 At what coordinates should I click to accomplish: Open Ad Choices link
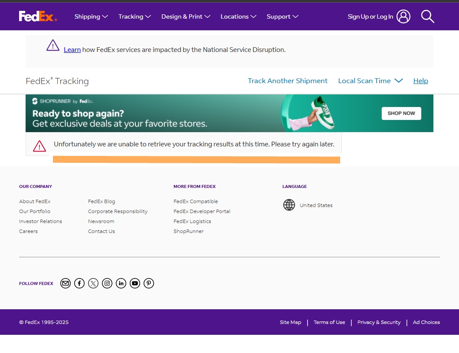pos(426,322)
